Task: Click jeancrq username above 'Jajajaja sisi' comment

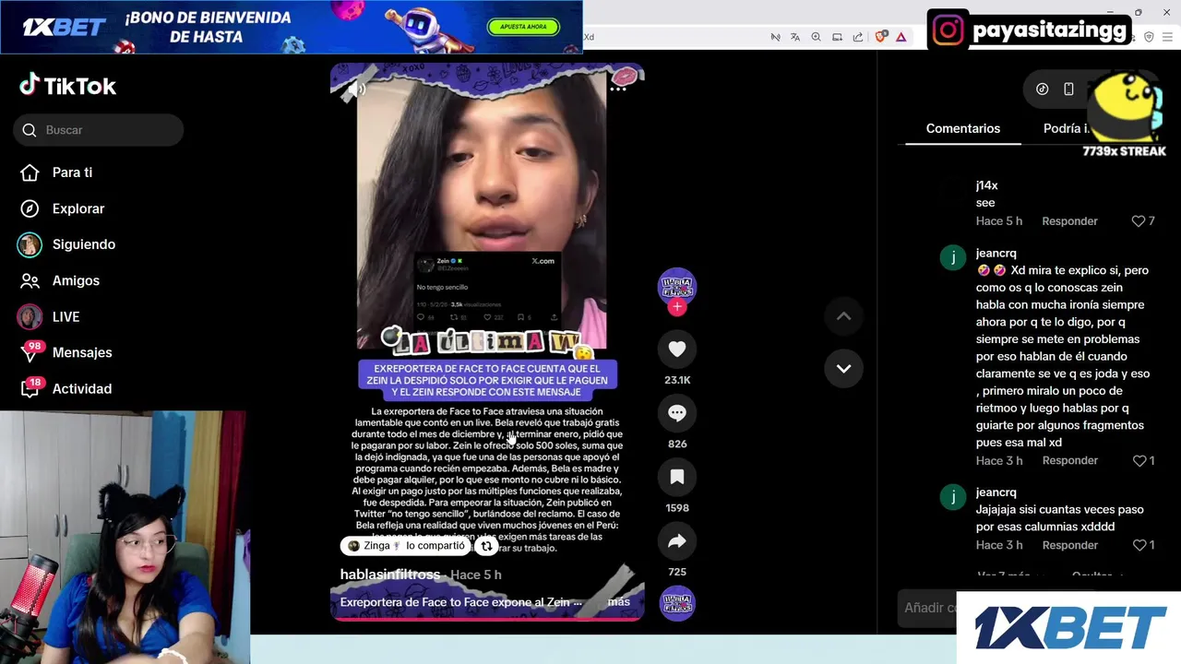Action: pos(996,492)
